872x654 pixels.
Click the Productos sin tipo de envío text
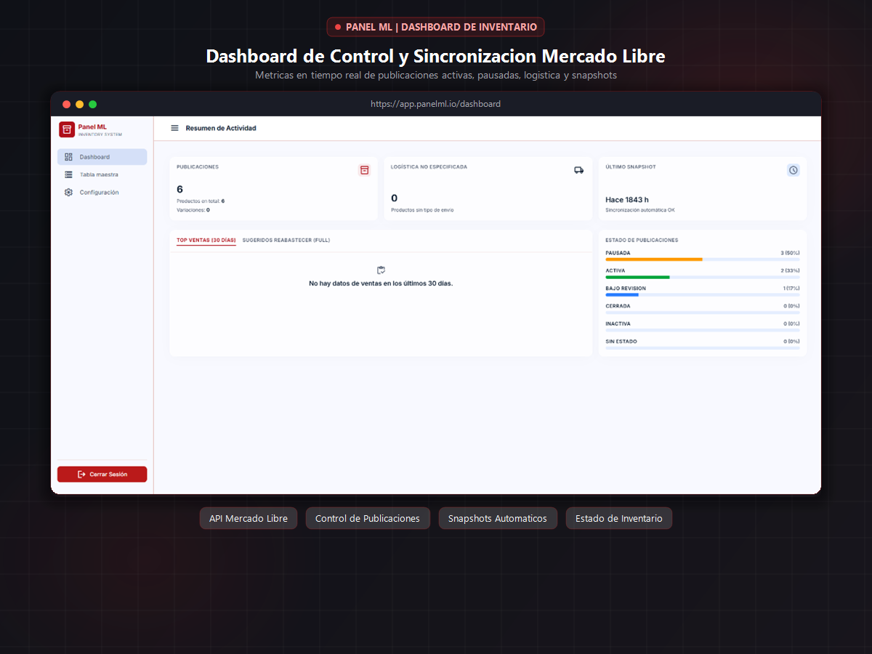click(422, 210)
